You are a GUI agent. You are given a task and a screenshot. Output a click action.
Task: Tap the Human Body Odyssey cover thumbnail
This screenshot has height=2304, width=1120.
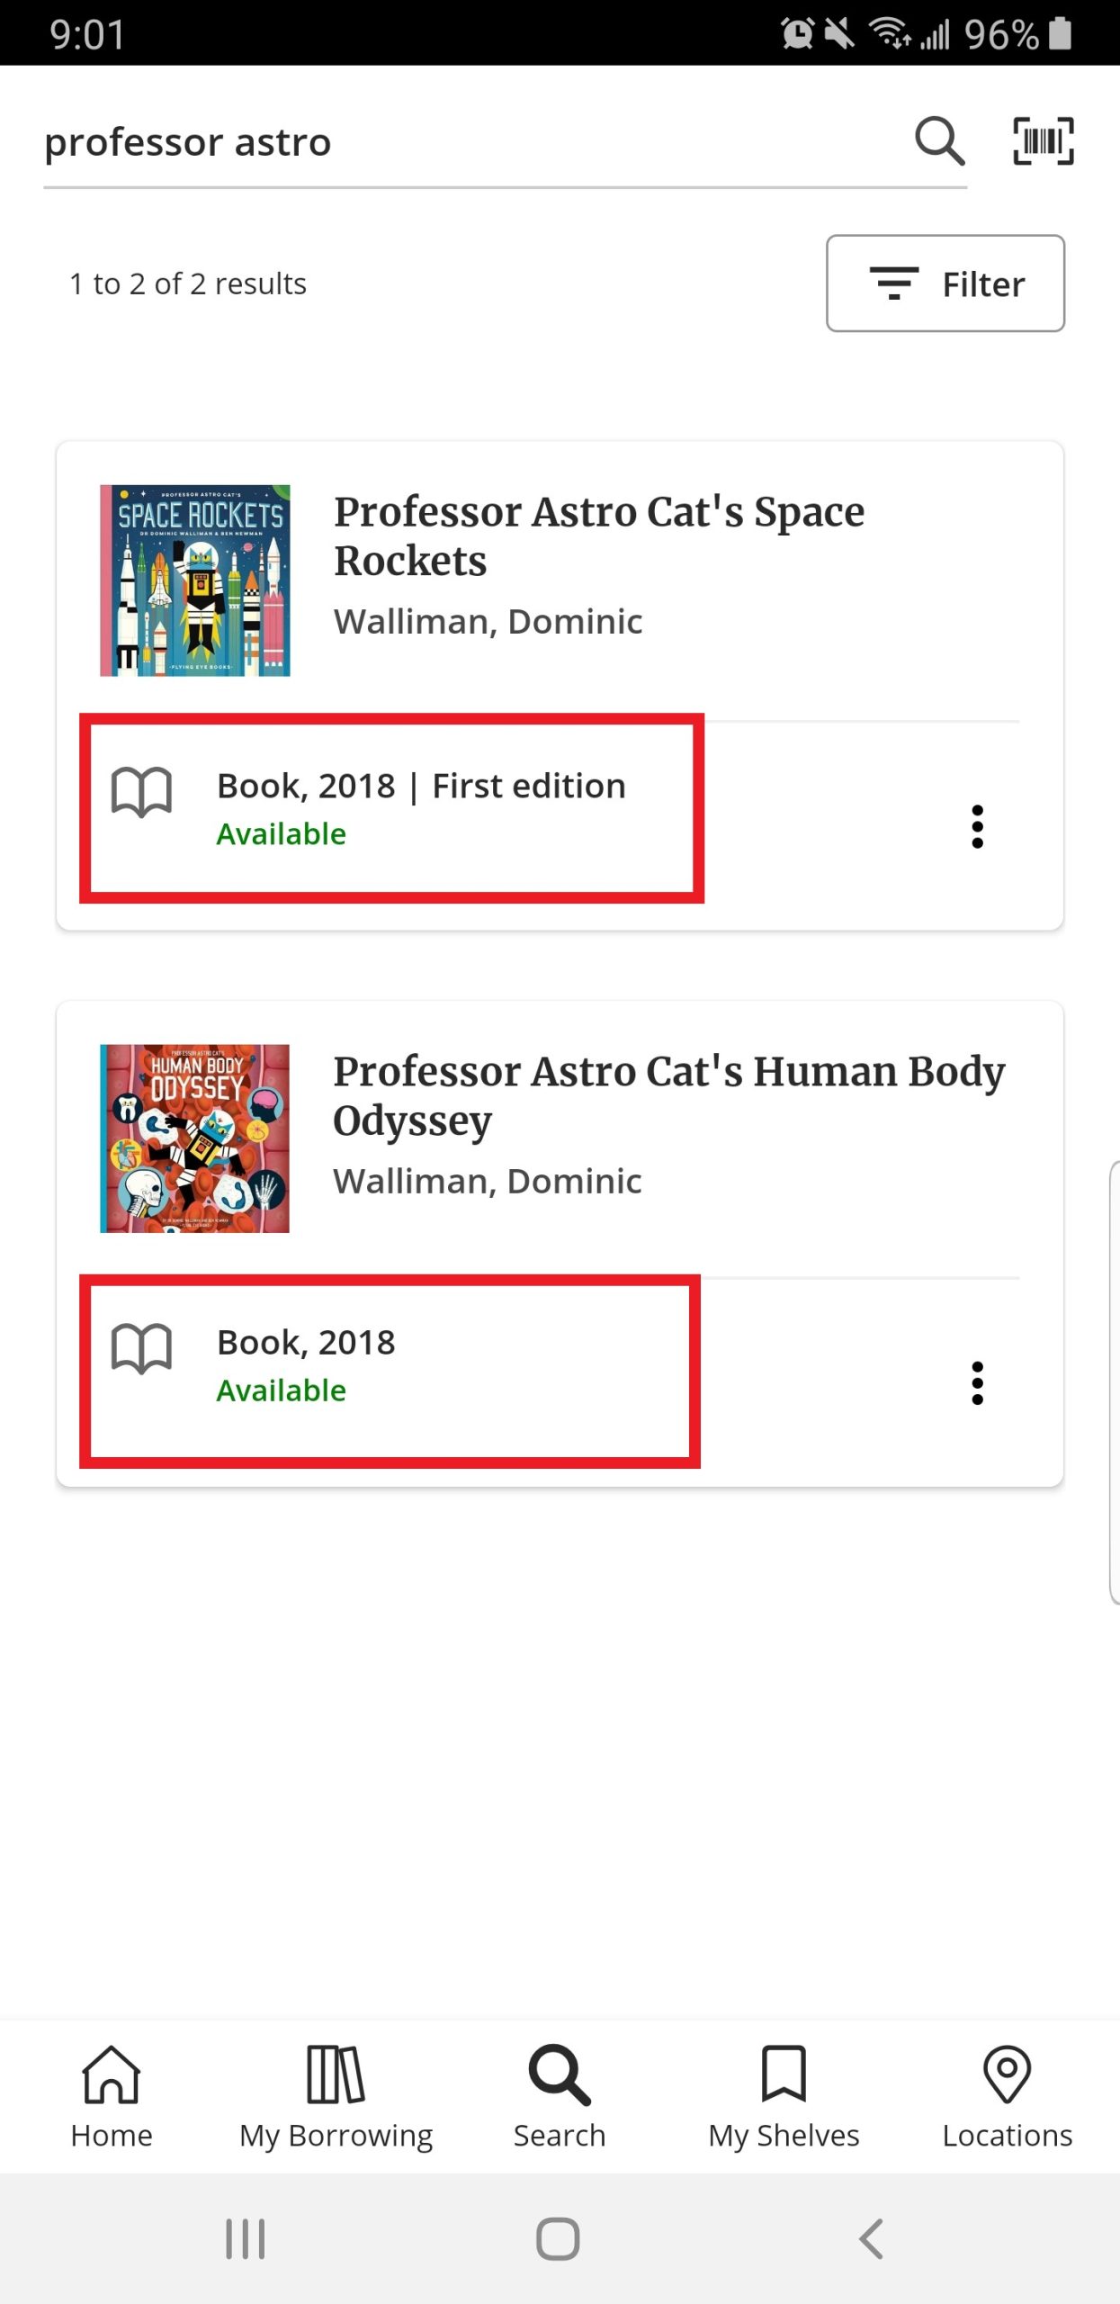[x=195, y=1138]
